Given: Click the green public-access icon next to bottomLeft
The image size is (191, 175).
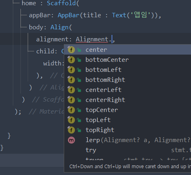Looking at the screenshot, I should (x=79, y=70).
